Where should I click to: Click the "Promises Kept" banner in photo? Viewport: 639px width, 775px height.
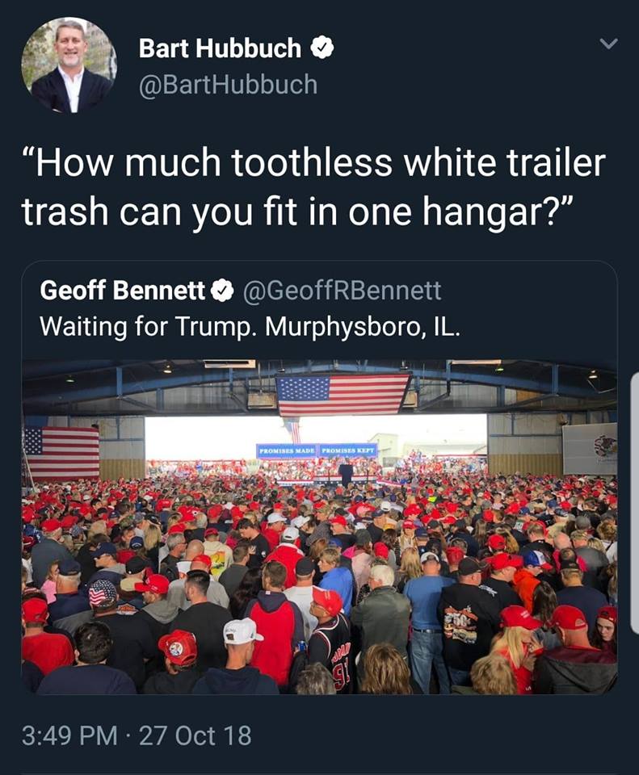point(348,450)
